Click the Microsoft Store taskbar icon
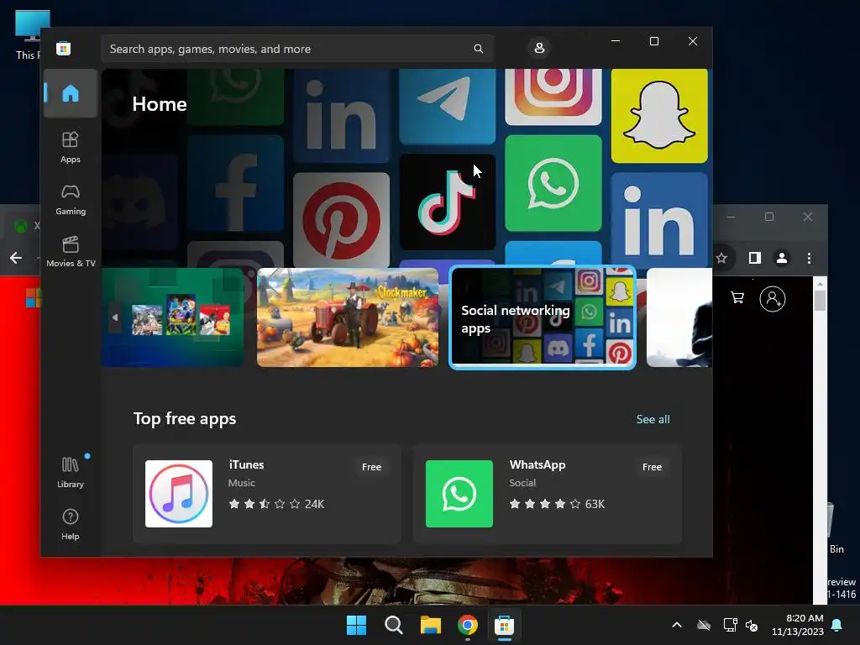 click(x=504, y=625)
